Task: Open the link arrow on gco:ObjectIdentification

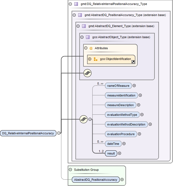Action: (x=133, y=62)
